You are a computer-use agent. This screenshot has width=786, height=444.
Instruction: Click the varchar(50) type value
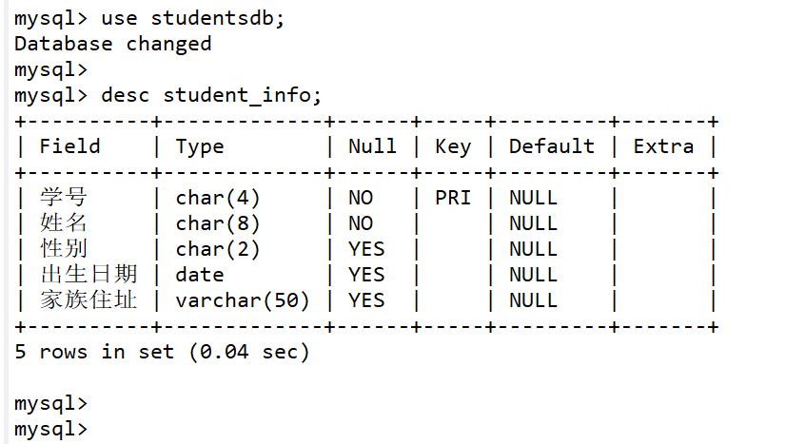[243, 300]
